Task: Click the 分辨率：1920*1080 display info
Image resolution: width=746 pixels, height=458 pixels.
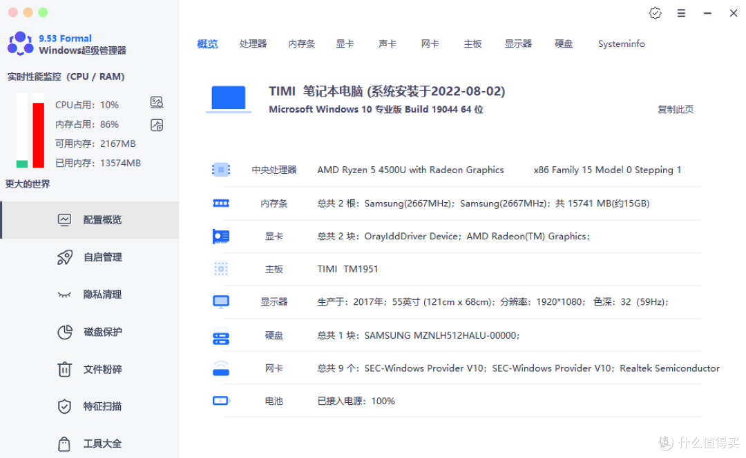Action: [543, 301]
